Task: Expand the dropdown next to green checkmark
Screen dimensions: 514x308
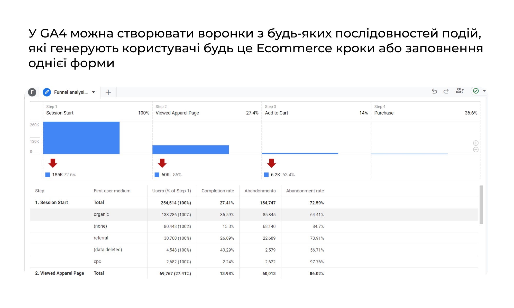Action: 484,91
